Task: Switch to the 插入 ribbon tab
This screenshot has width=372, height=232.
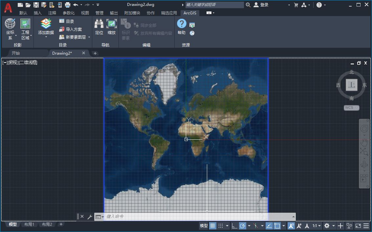Action: click(38, 13)
